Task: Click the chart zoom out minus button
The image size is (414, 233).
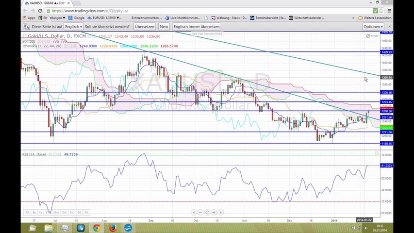Action: pyautogui.click(x=200, y=212)
